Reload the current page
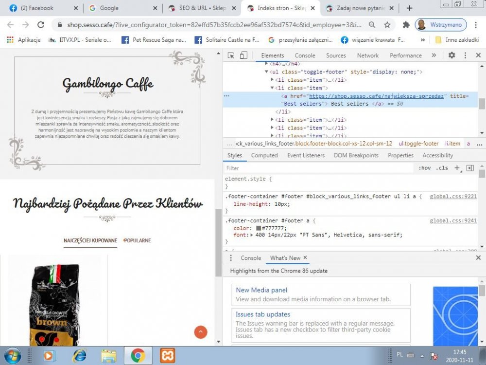486x365 pixels. pyautogui.click(x=41, y=25)
